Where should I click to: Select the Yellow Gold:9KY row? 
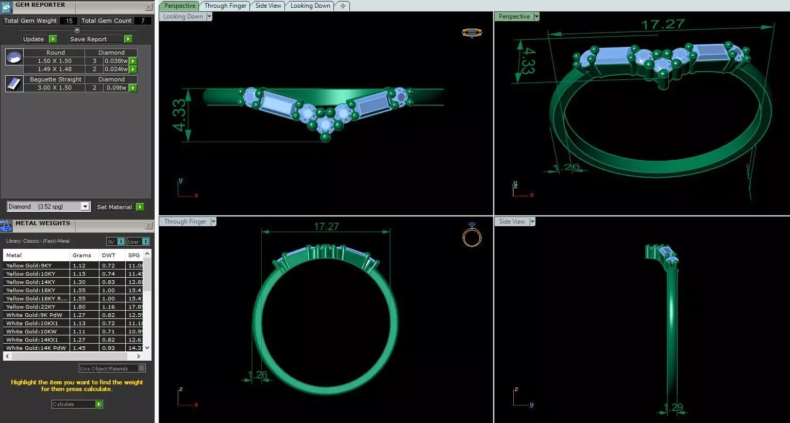73,265
